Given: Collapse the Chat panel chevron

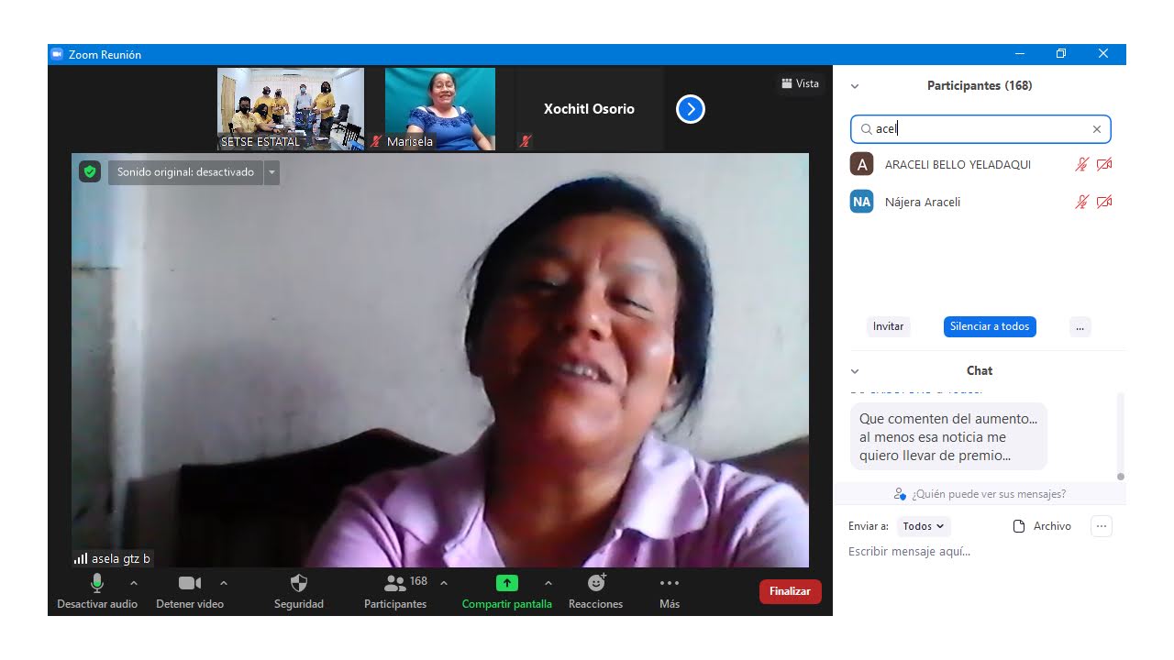Looking at the screenshot, I should (x=855, y=371).
